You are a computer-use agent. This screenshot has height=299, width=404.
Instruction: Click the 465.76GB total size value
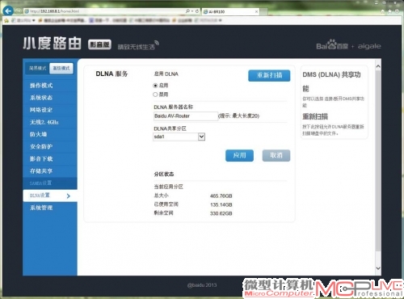[221, 196]
